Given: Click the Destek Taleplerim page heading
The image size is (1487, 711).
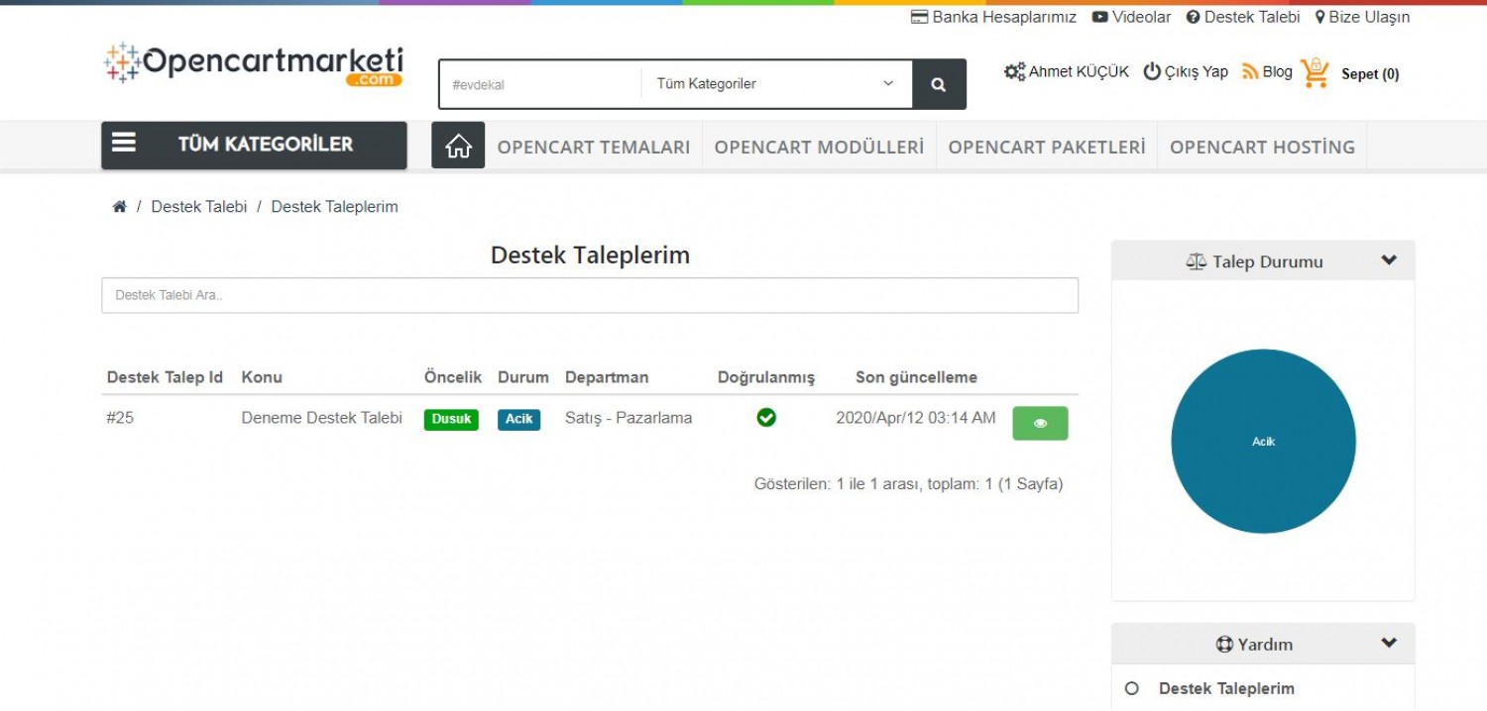Looking at the screenshot, I should point(590,255).
